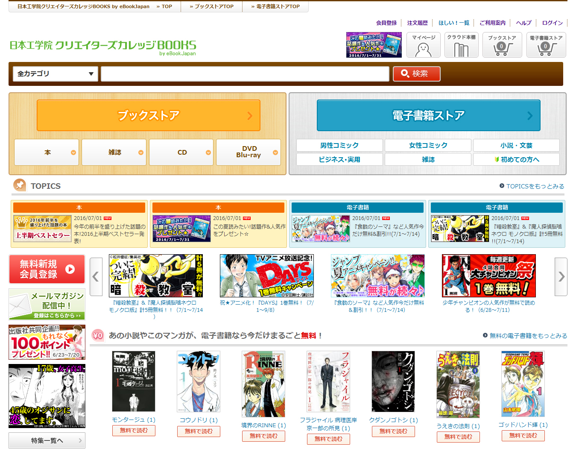576x452 pixels.
Task: Open the 暗殺教室 carousel banner
Action: pyautogui.click(x=156, y=276)
